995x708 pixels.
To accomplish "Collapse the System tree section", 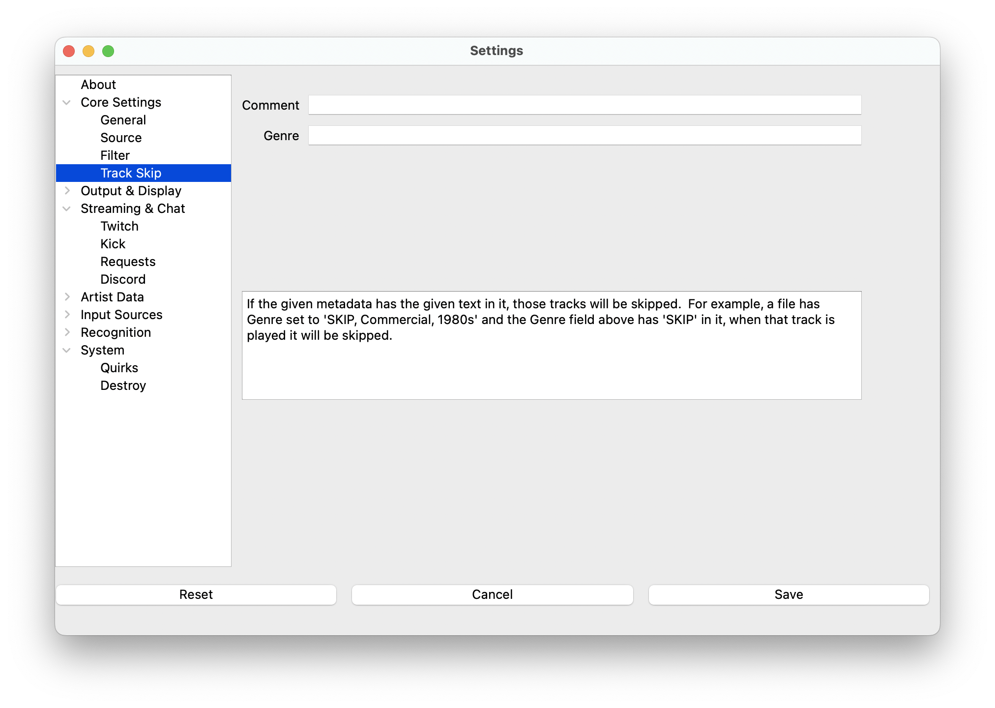I will coord(67,350).
